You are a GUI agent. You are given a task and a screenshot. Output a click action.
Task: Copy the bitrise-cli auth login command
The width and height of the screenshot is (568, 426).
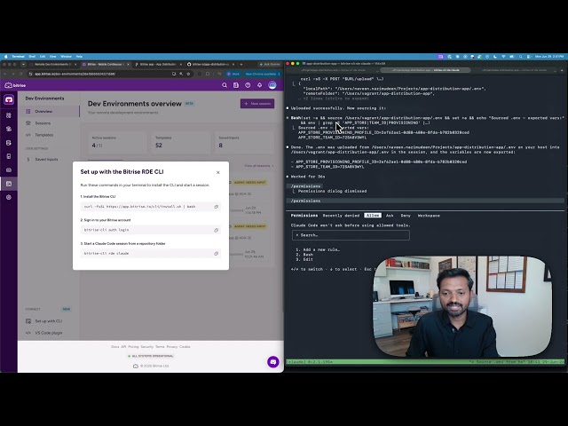[217, 230]
